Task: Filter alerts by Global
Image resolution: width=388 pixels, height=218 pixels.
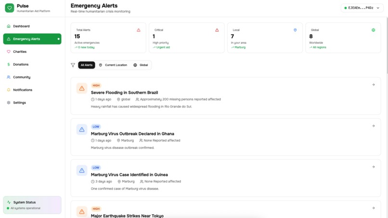Action: [141, 65]
